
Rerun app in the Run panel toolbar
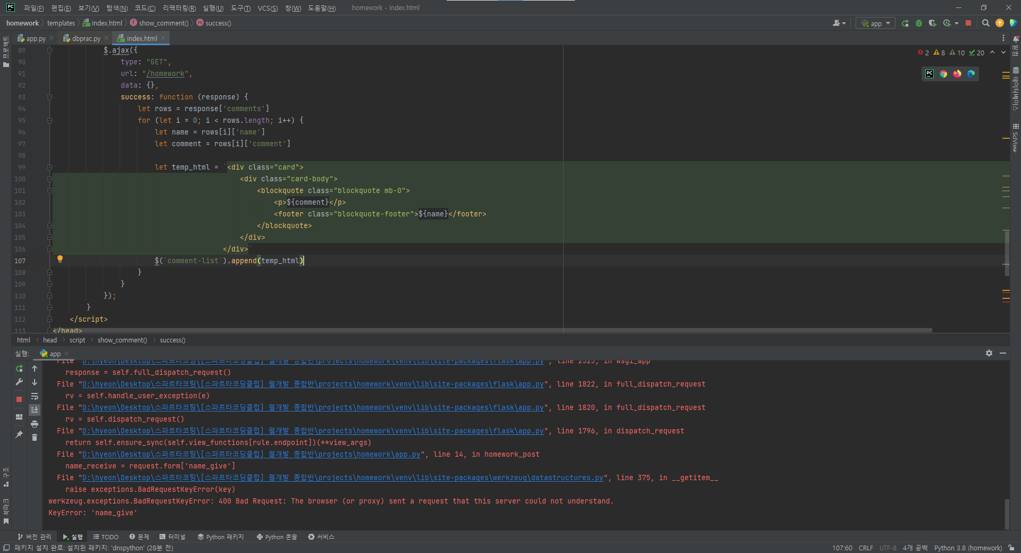[19, 368]
